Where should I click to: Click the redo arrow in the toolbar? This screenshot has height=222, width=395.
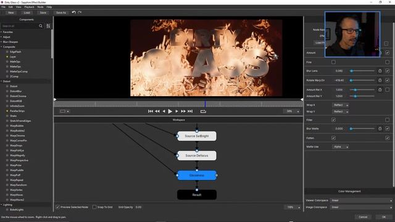pos(80,12)
